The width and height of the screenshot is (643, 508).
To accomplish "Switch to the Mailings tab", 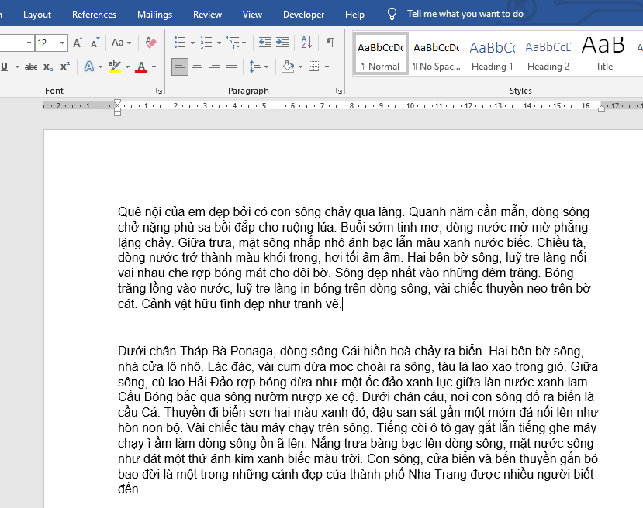I will pos(154,14).
